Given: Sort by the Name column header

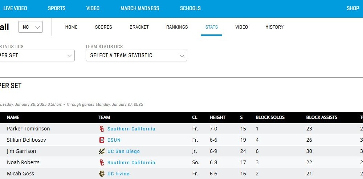Looking at the screenshot, I should pyautogui.click(x=13, y=117).
